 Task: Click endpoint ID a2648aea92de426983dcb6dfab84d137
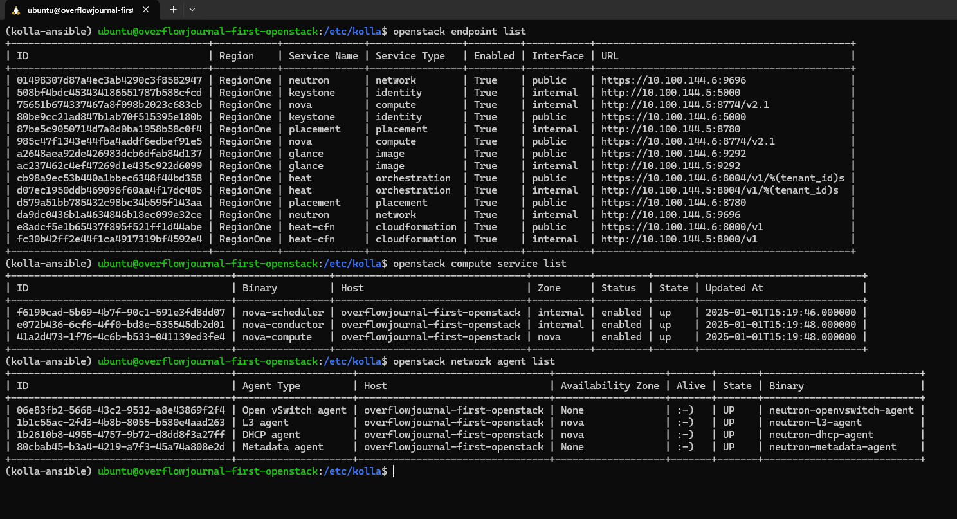tap(109, 154)
